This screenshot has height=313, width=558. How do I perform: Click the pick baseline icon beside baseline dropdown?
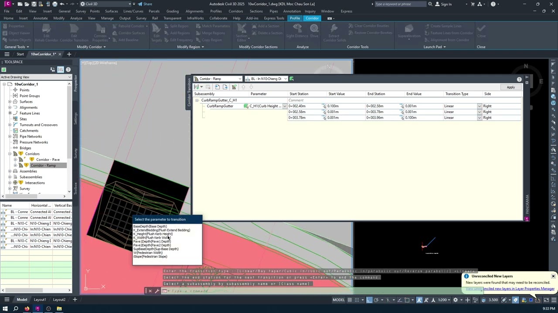[292, 79]
